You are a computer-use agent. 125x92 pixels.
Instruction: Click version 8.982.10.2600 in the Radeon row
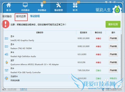[83, 46]
